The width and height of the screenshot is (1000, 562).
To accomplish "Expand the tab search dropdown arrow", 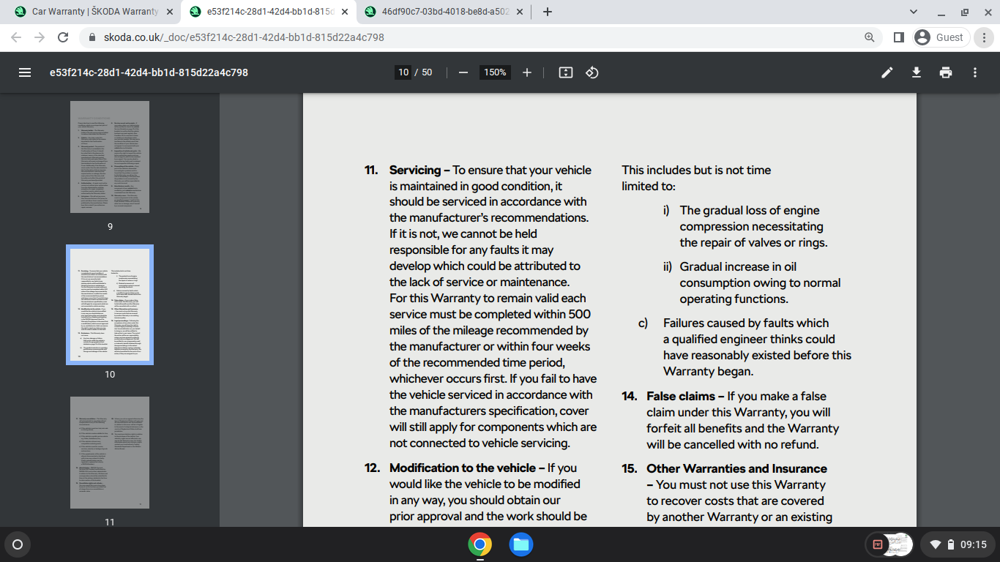I will coord(913,12).
